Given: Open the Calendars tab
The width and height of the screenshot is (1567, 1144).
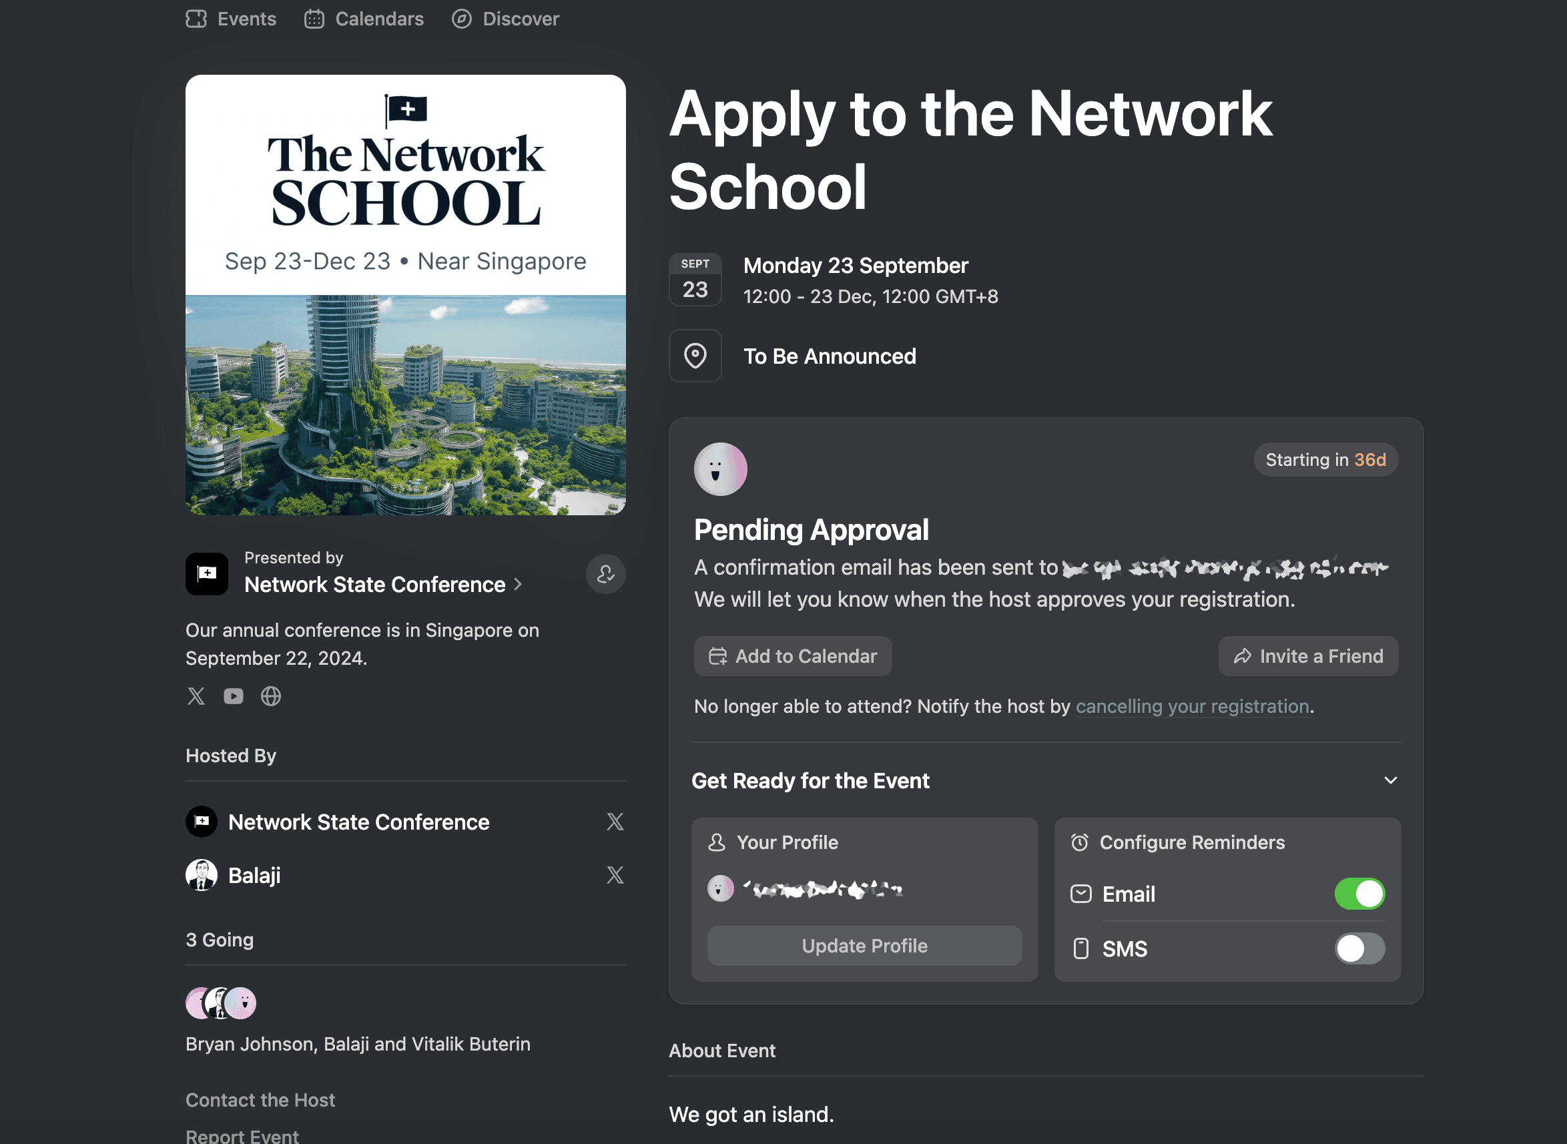Looking at the screenshot, I should click(364, 19).
